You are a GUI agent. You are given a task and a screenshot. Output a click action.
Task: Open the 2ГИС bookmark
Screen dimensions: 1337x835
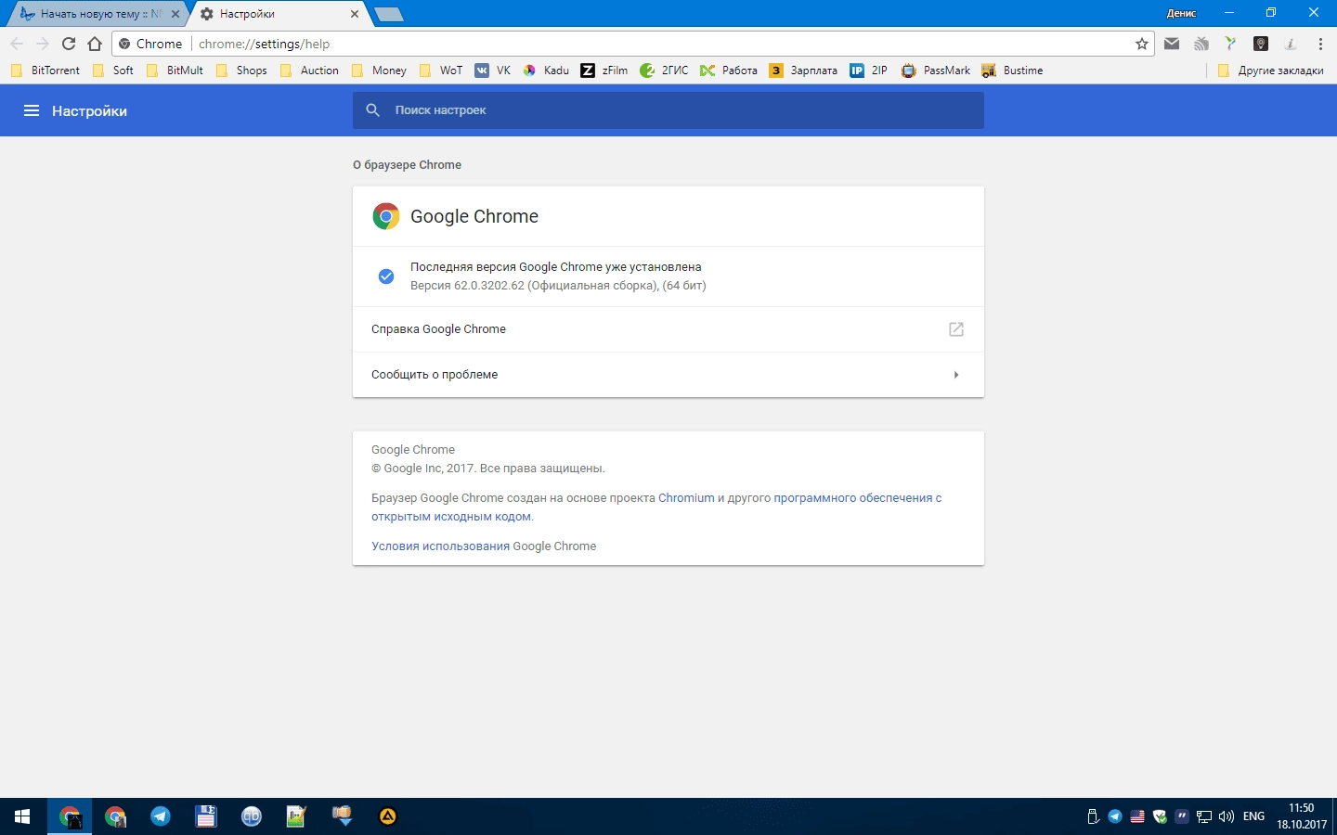[665, 71]
